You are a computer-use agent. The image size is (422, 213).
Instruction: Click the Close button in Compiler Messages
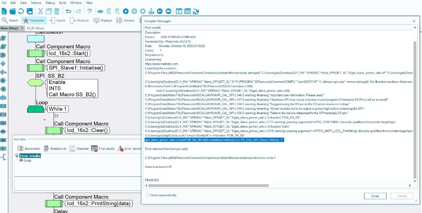coord(375,196)
